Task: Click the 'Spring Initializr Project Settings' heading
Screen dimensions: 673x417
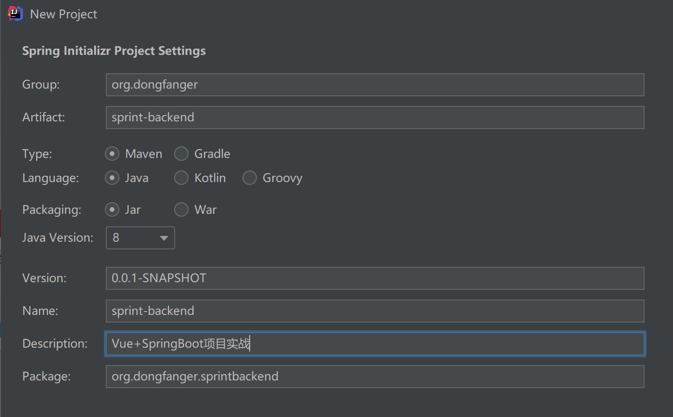Action: click(114, 51)
